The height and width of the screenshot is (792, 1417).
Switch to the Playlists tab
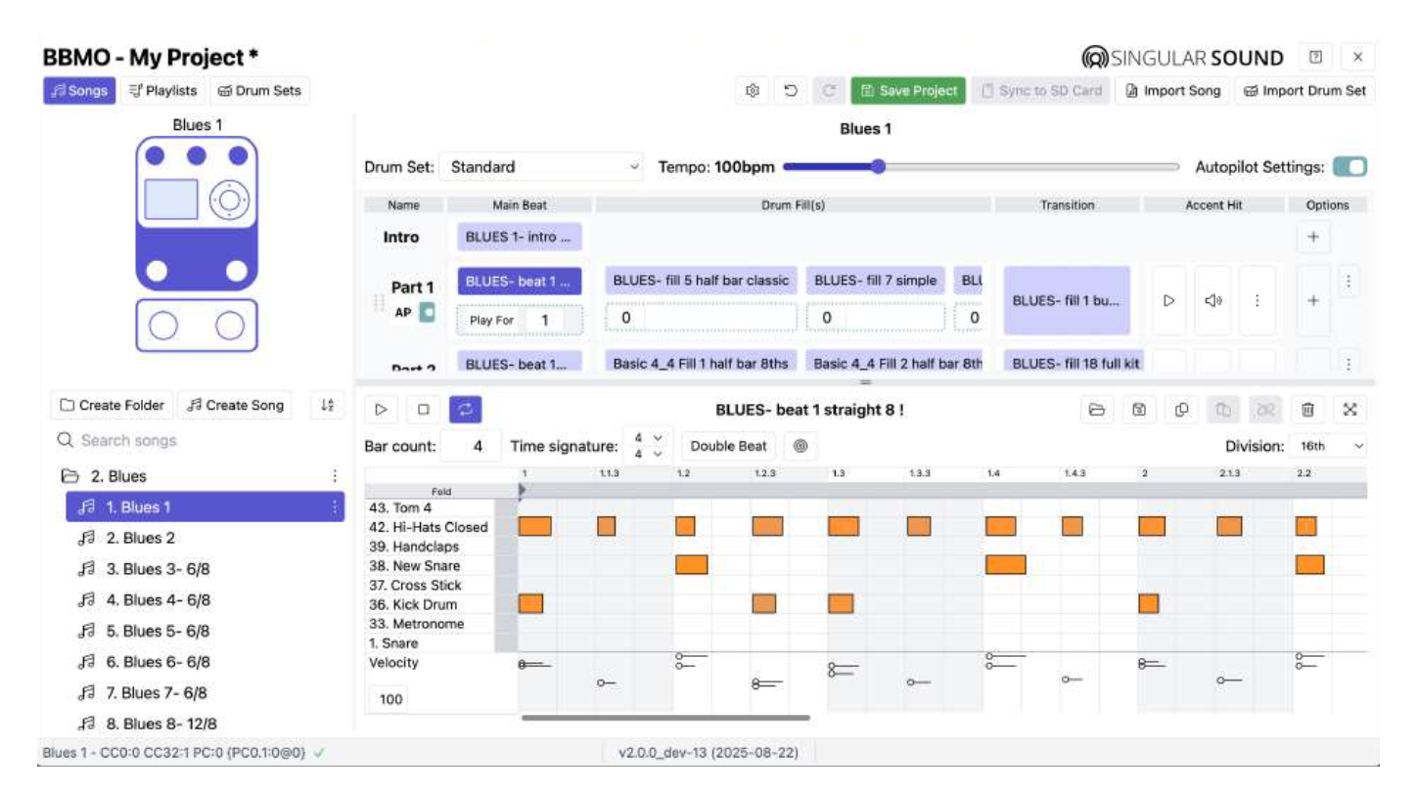tap(162, 91)
